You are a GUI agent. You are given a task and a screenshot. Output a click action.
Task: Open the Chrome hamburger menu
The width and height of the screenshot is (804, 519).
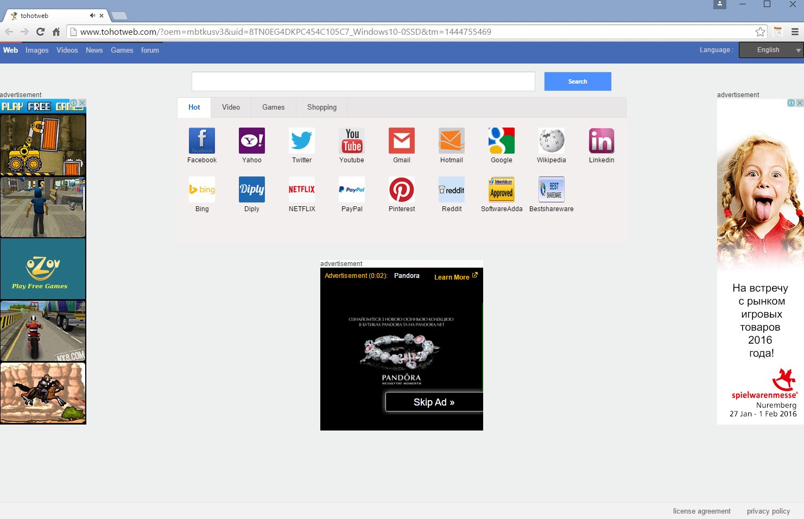click(795, 32)
